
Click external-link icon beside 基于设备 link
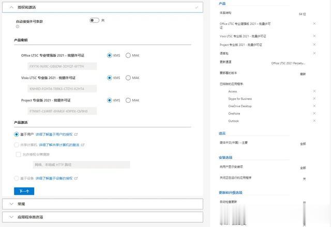[76, 178]
